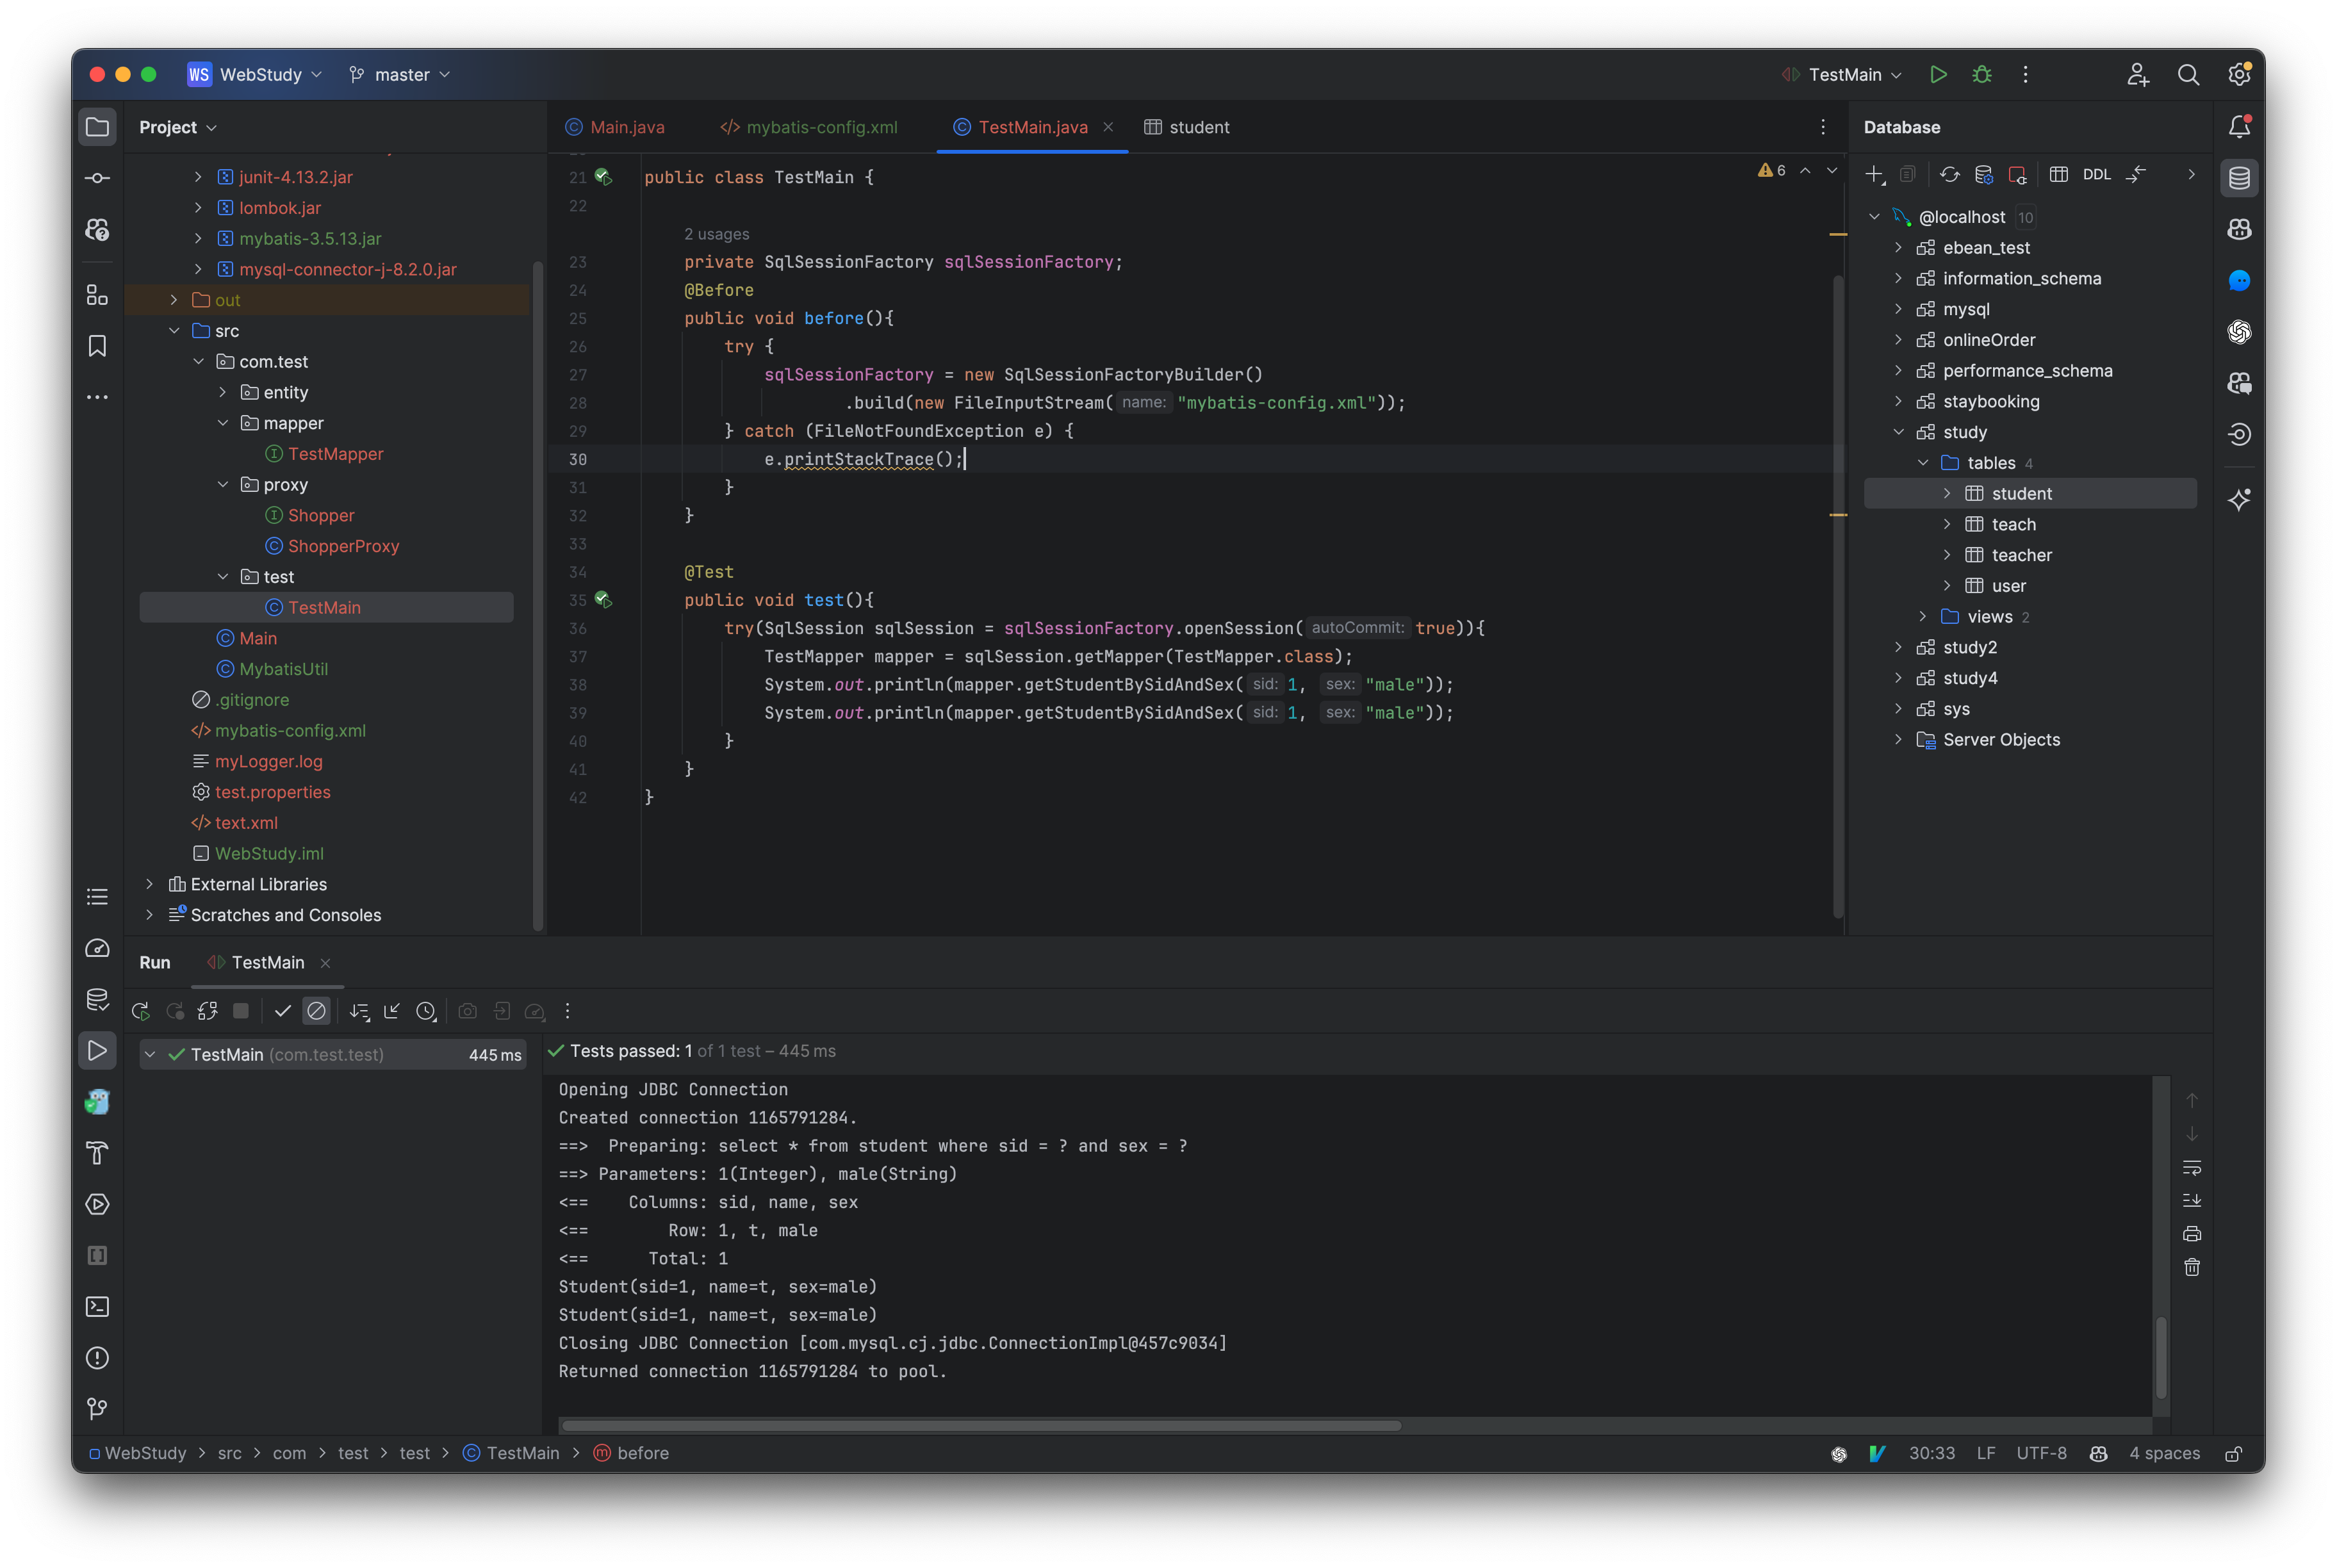Rerun the TestMain test
This screenshot has width=2337, height=1568.
tap(141, 1011)
